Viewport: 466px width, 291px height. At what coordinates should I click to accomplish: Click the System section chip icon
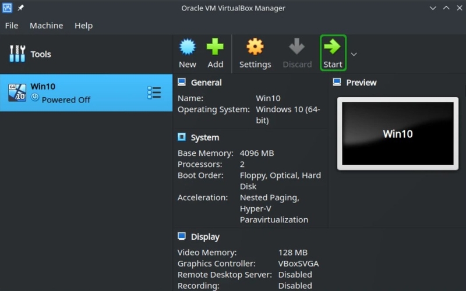tap(182, 137)
